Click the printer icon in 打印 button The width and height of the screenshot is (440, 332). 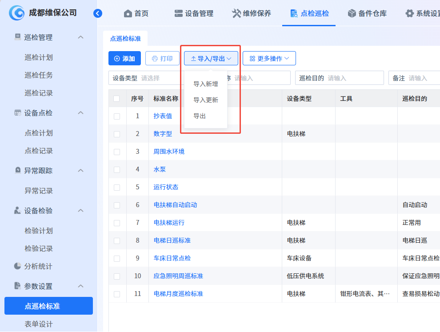[155, 59]
